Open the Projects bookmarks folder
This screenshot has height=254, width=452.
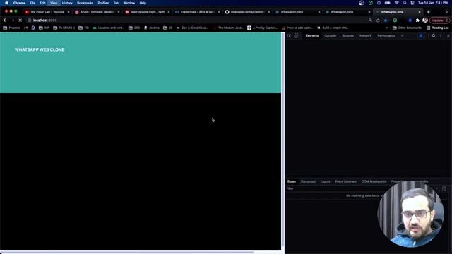11,28
